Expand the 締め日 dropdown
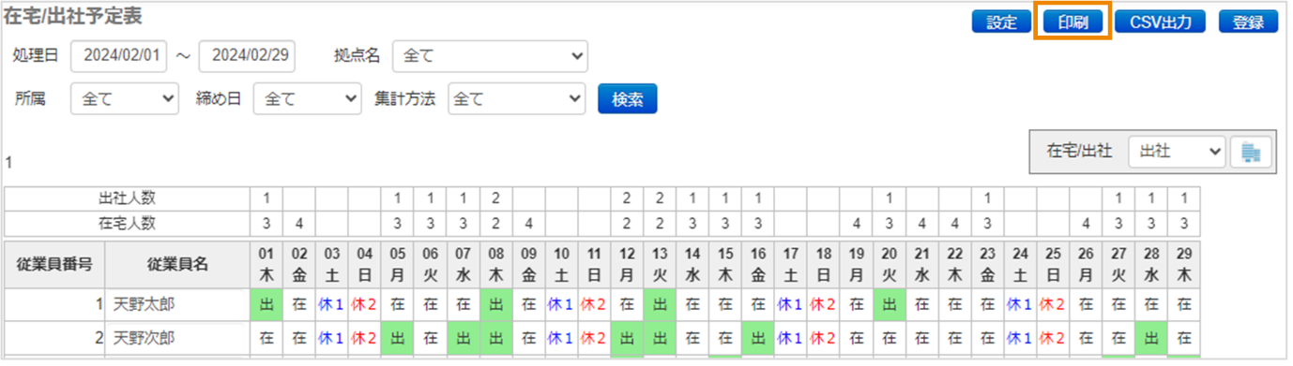 click(x=307, y=98)
